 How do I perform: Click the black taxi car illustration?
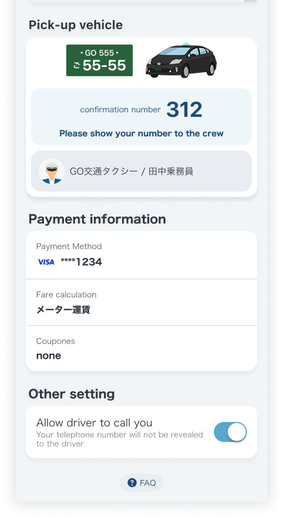(181, 60)
